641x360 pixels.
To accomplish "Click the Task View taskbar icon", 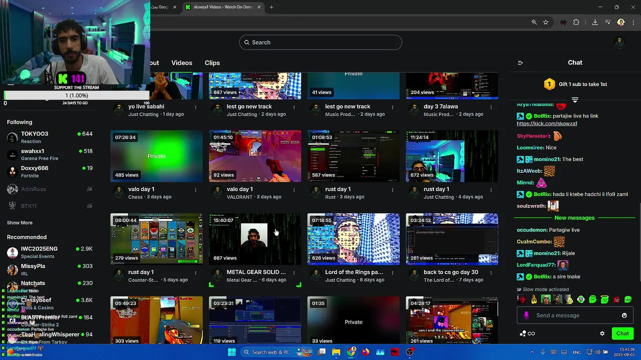I will (322, 352).
